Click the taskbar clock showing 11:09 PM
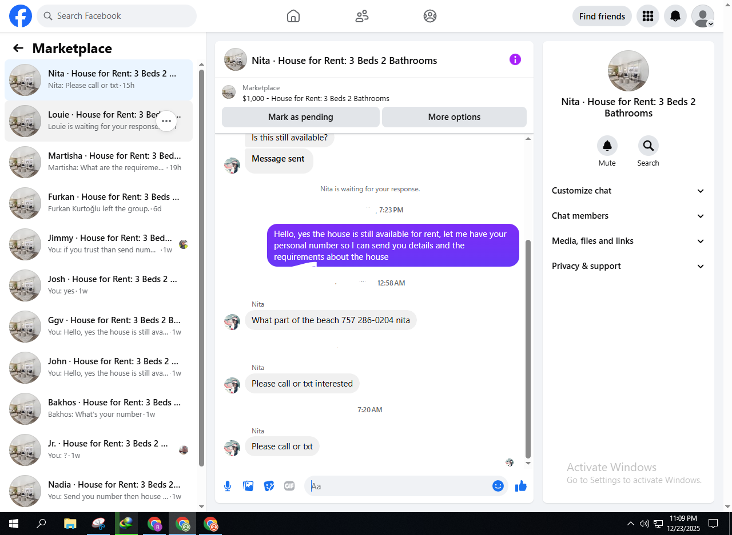732x535 pixels. (683, 524)
